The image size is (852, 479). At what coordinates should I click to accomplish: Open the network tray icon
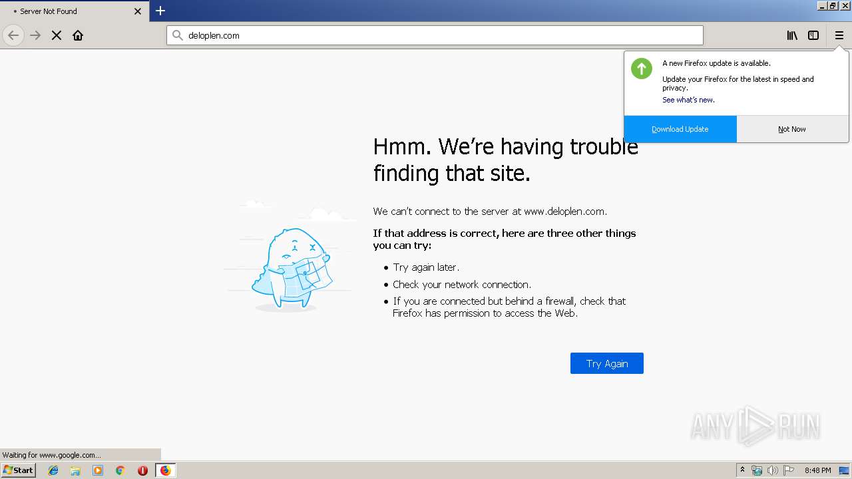tap(757, 470)
